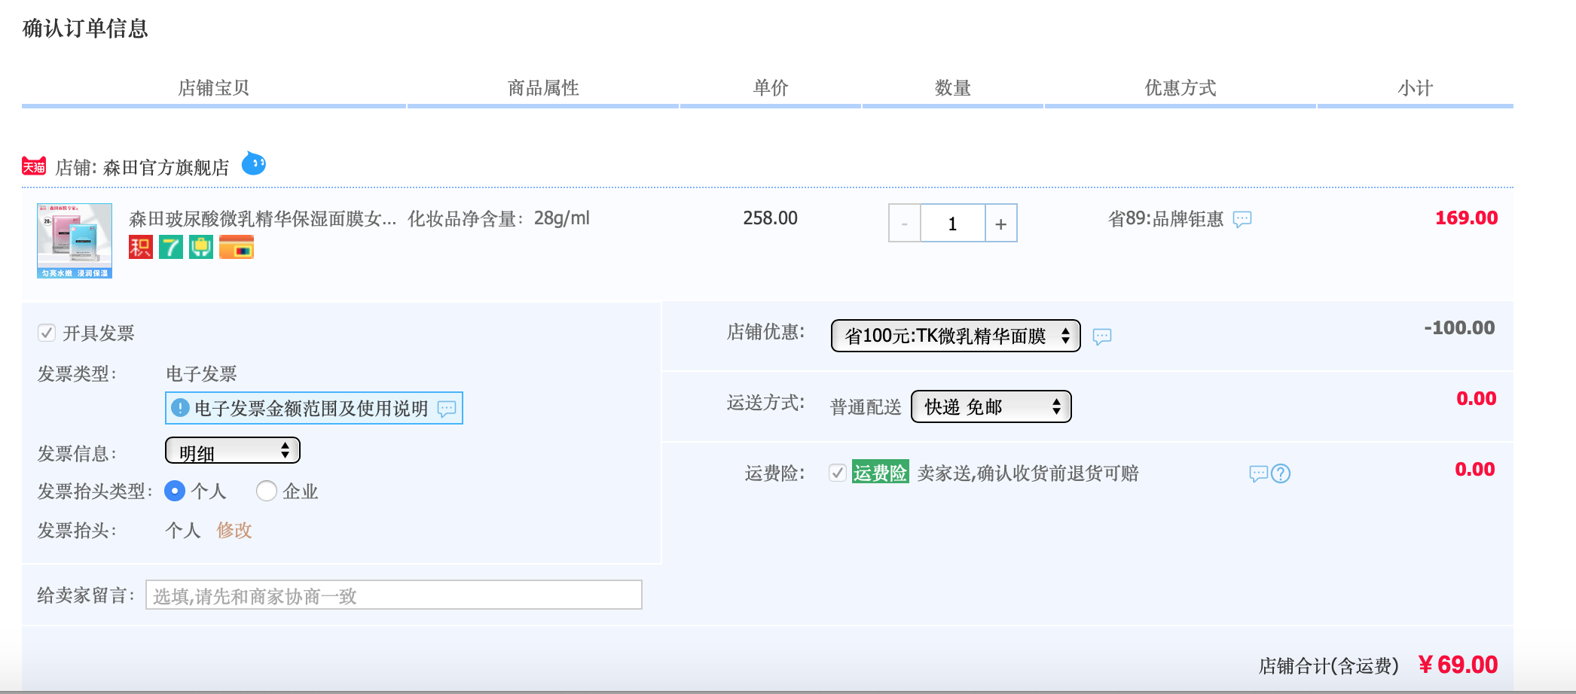The width and height of the screenshot is (1576, 694).
Task: Click the 普通配送 delivery text
Action: coord(866,407)
